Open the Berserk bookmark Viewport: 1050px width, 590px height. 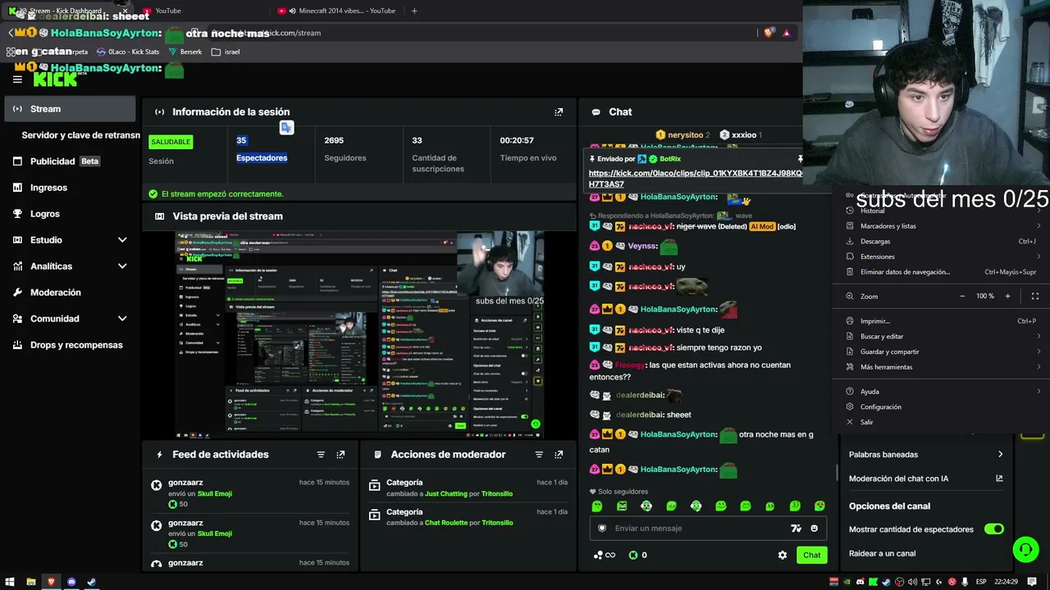(185, 52)
